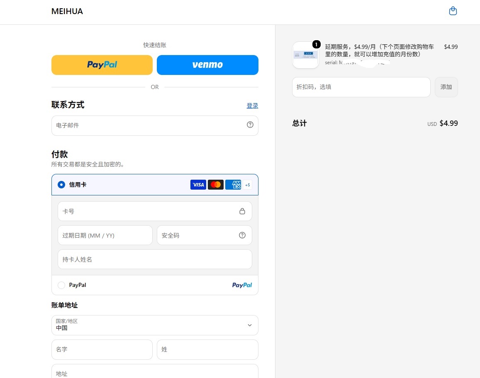
Task: Select the 信用卡 credit card radio option
Action: [61, 185]
